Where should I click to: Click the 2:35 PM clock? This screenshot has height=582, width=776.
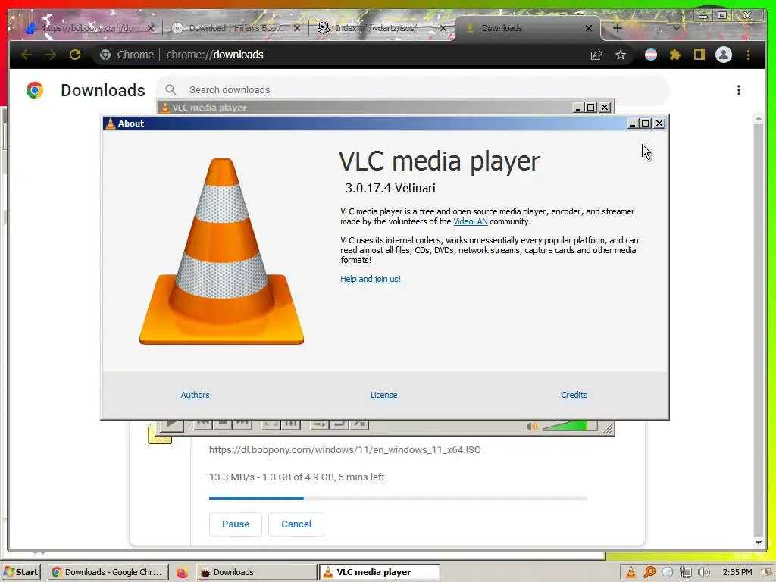tap(737, 572)
